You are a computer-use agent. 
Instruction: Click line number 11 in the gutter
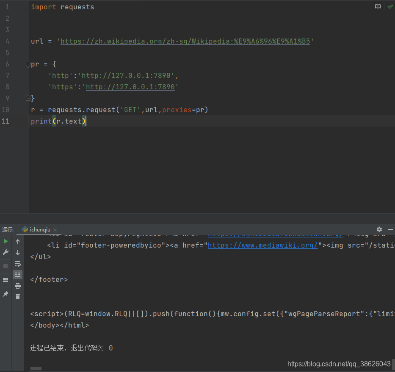click(x=6, y=121)
